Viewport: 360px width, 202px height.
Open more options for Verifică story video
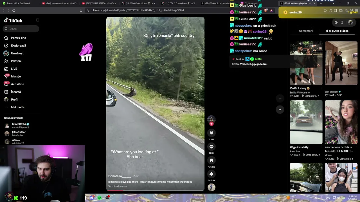(321, 88)
